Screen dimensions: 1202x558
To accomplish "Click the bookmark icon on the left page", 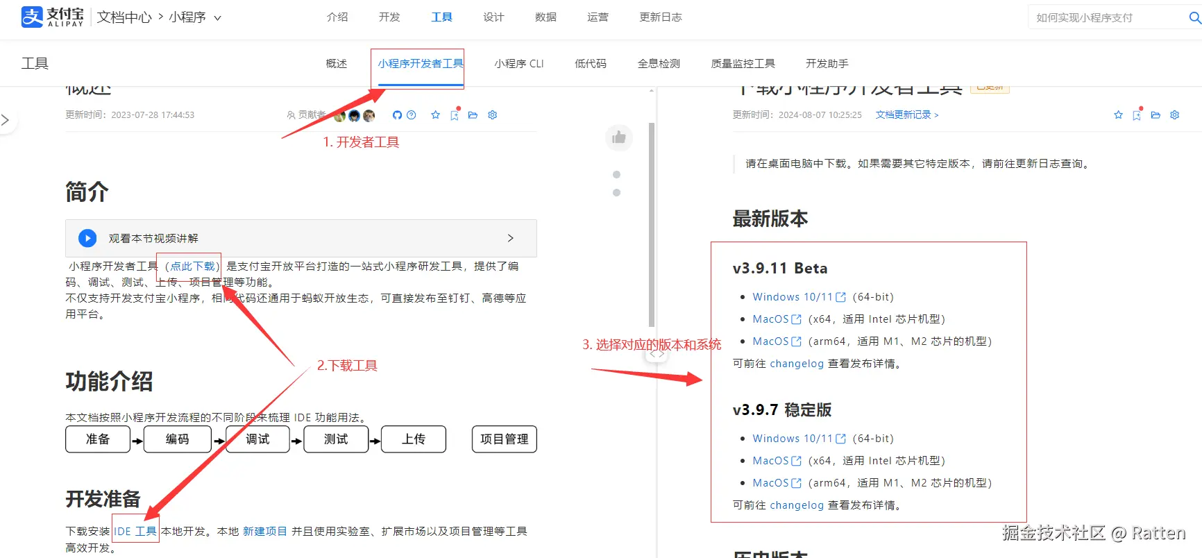I will click(x=455, y=115).
